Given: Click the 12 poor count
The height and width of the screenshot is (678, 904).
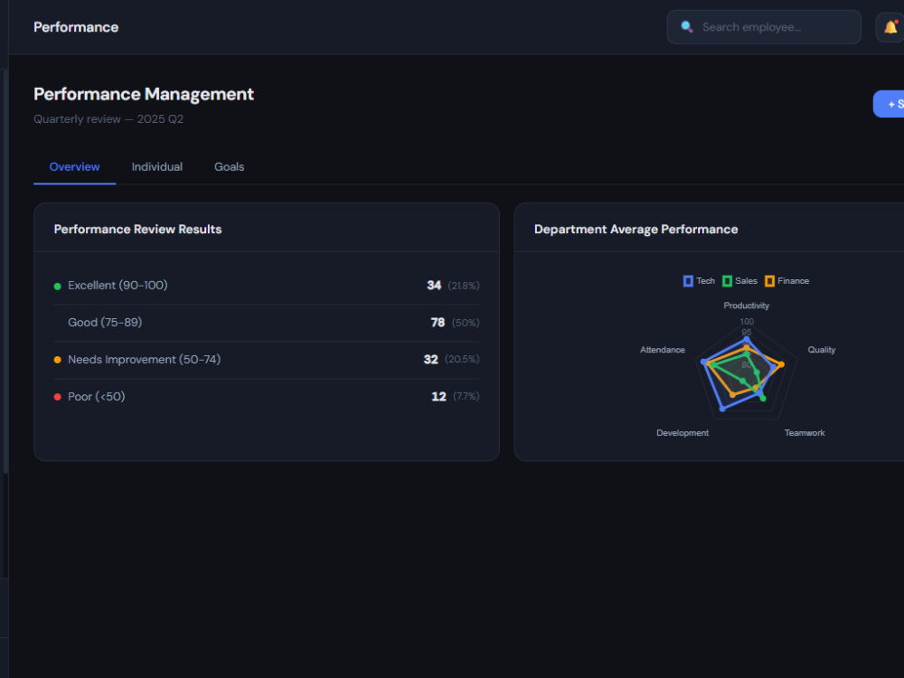Looking at the screenshot, I should click(438, 396).
